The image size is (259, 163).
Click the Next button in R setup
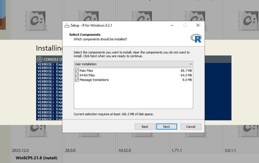point(167,126)
